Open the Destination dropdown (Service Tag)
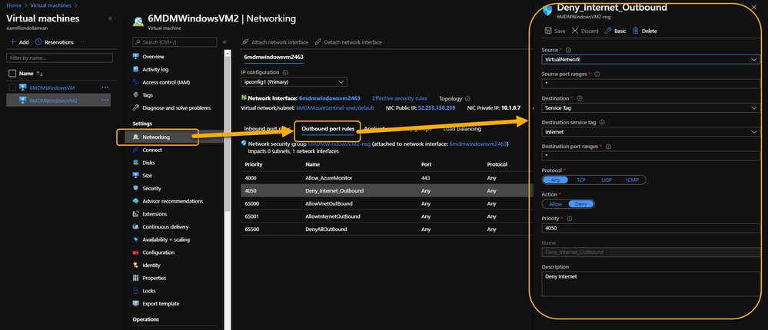Screen dimensions: 768x330 click(651, 107)
